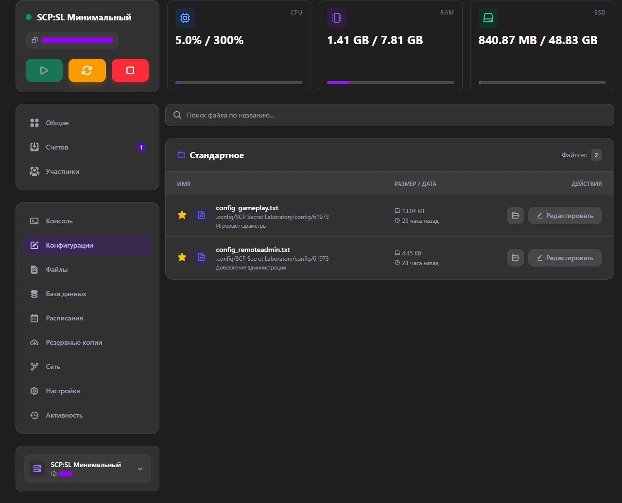This screenshot has height=503, width=622.
Task: Click Редактировать for config_gameplay.txt
Action: [x=565, y=216]
